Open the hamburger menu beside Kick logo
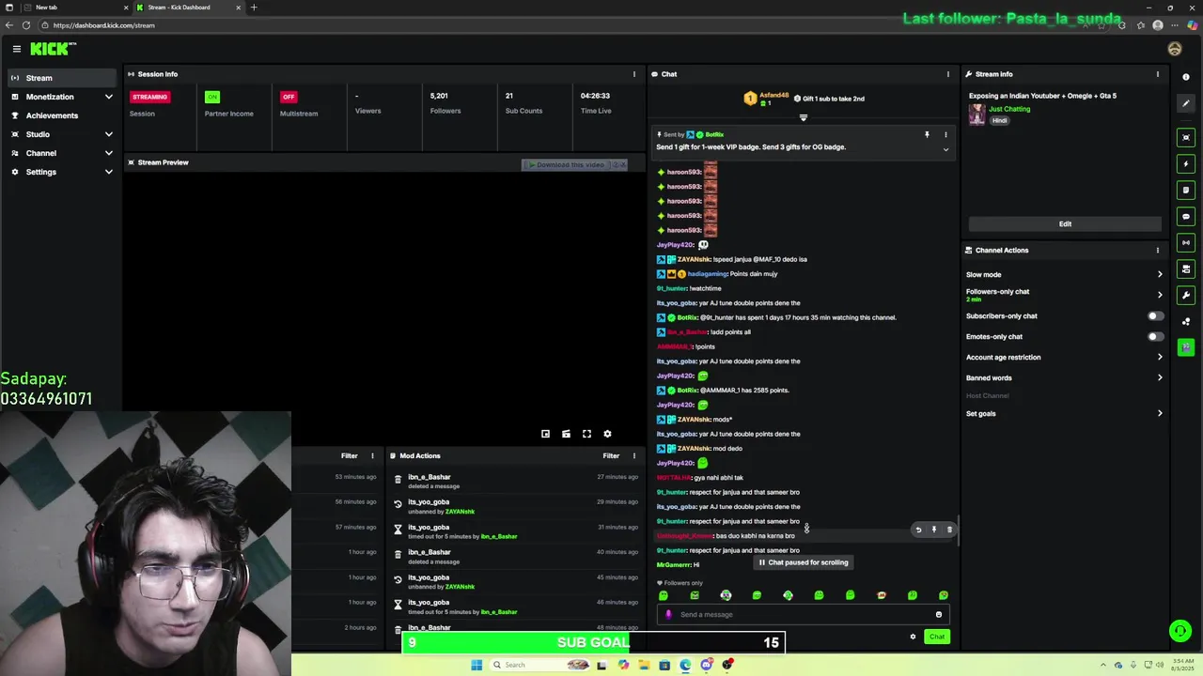The width and height of the screenshot is (1203, 676). 17,49
